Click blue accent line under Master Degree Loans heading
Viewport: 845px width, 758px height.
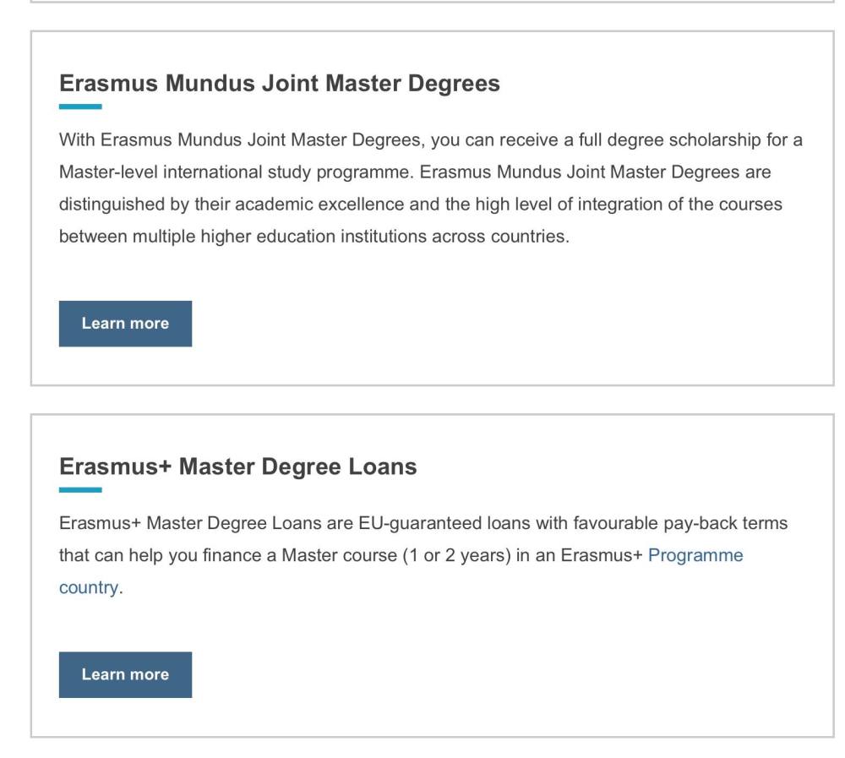click(80, 490)
